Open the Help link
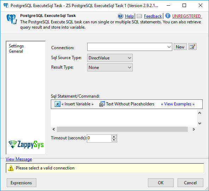Screen dimensions: 209x191 click(x=129, y=16)
